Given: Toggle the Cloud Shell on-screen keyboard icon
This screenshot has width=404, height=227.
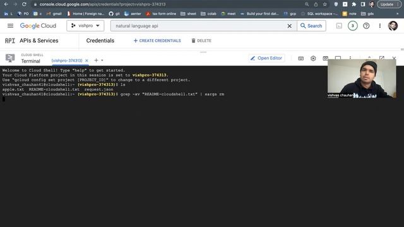Looking at the screenshot, I should tap(300, 59).
